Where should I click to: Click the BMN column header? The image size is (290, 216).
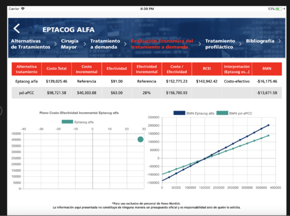(267, 69)
